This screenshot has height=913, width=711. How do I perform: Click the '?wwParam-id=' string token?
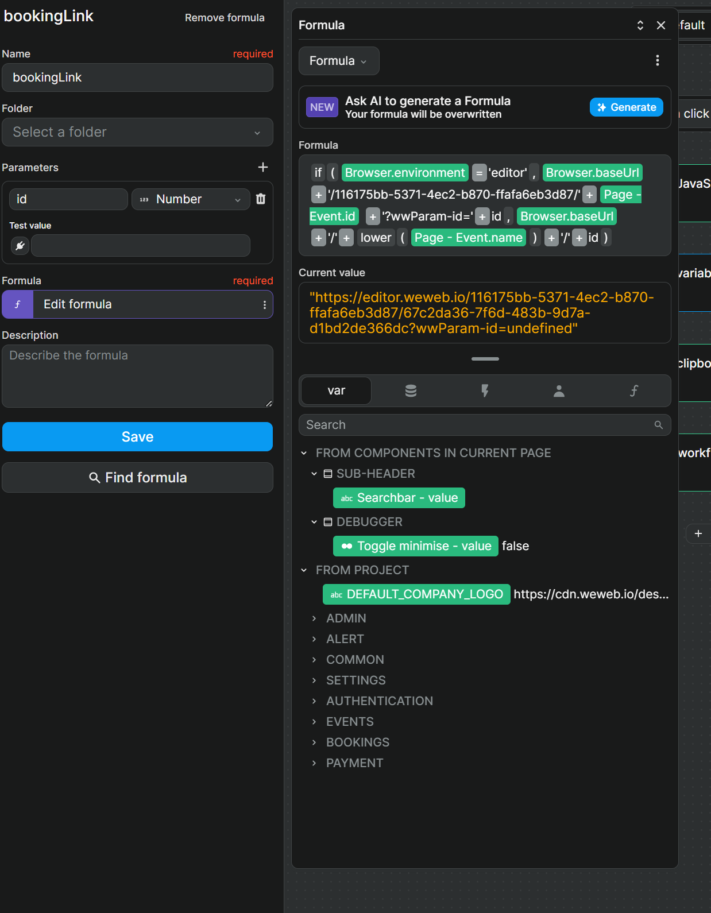tap(428, 216)
